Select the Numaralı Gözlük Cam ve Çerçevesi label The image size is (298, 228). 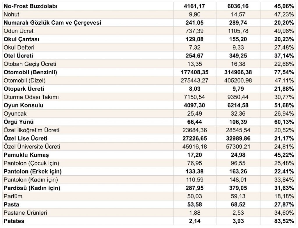pyautogui.click(x=52, y=23)
